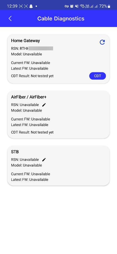
Task: Refresh Home Gateway information
Action: [102, 42]
